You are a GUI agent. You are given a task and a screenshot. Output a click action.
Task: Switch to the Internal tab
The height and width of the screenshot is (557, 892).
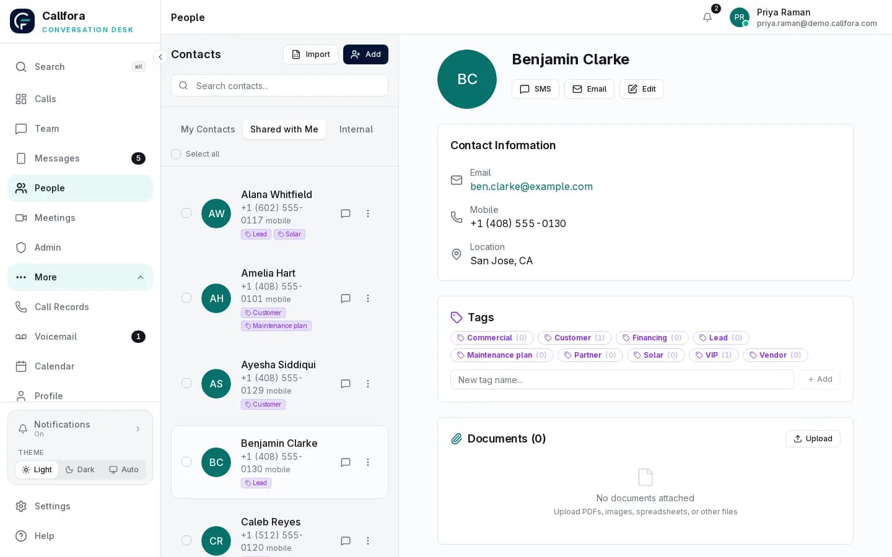pos(356,129)
